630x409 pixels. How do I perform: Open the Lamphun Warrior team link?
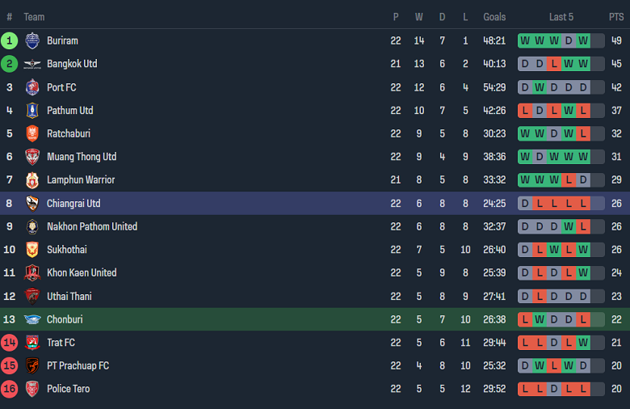pos(81,179)
